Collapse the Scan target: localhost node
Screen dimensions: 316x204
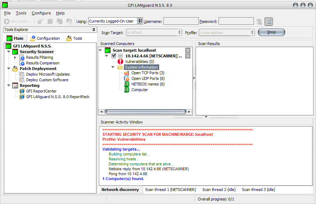point(100,50)
